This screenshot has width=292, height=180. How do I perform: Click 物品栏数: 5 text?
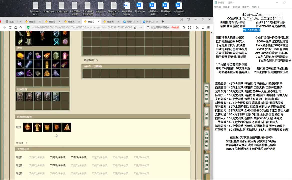pyautogui.click(x=91, y=60)
